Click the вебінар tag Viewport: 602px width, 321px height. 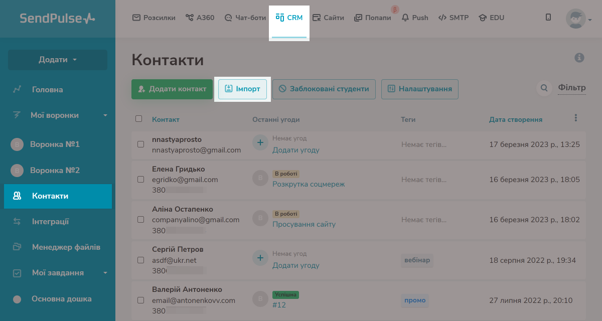coord(417,260)
